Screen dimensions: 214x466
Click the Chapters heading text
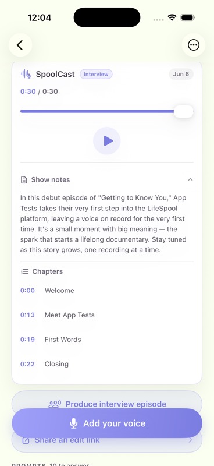tap(48, 271)
